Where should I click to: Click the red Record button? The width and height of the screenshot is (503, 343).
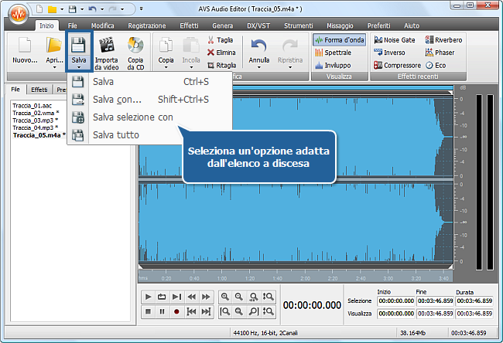pyautogui.click(x=176, y=311)
